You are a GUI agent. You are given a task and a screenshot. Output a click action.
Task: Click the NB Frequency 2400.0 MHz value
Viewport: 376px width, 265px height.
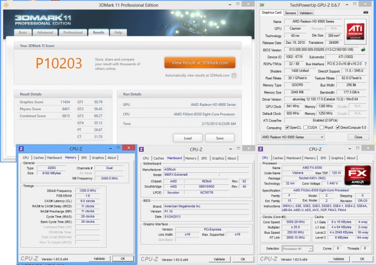coord(109,178)
